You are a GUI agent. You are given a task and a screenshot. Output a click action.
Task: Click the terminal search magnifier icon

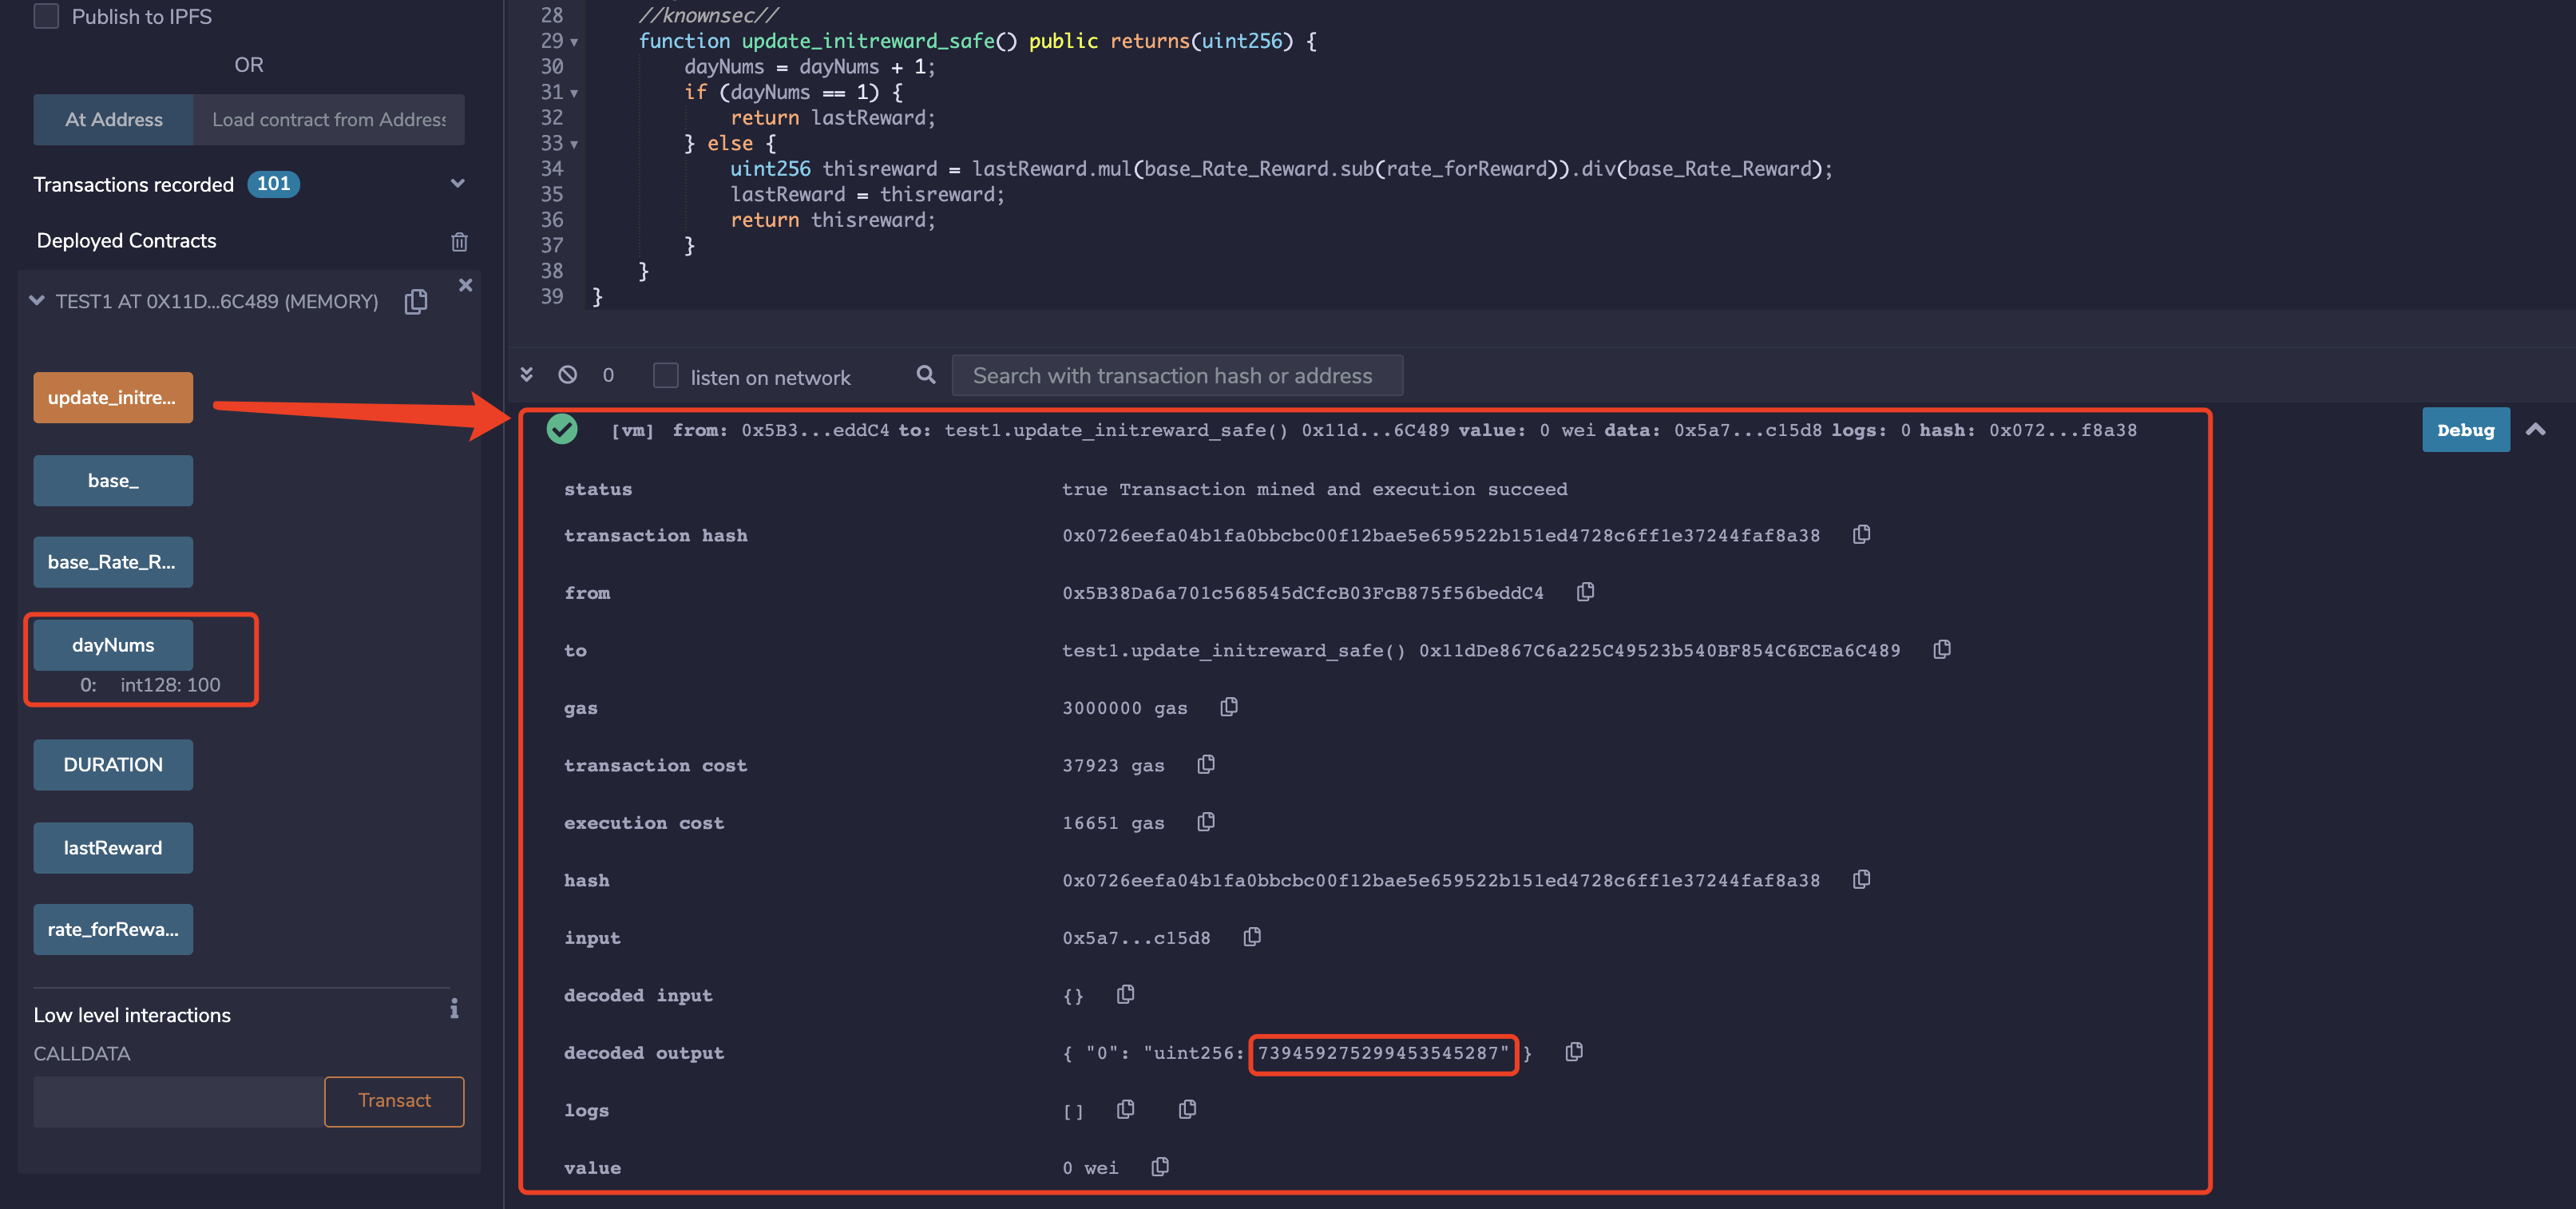tap(926, 375)
